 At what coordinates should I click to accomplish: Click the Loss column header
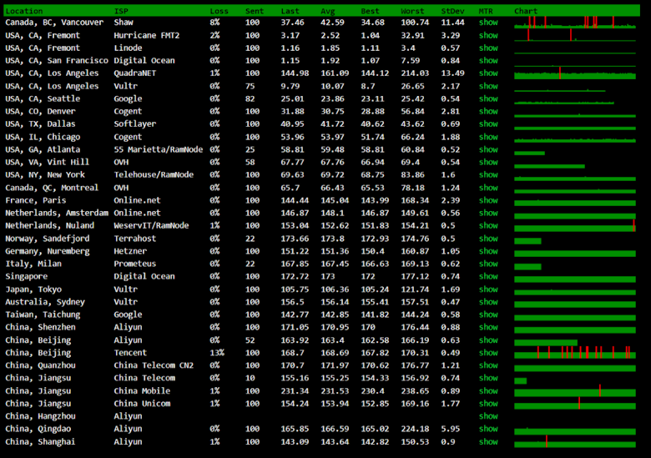[x=219, y=11]
